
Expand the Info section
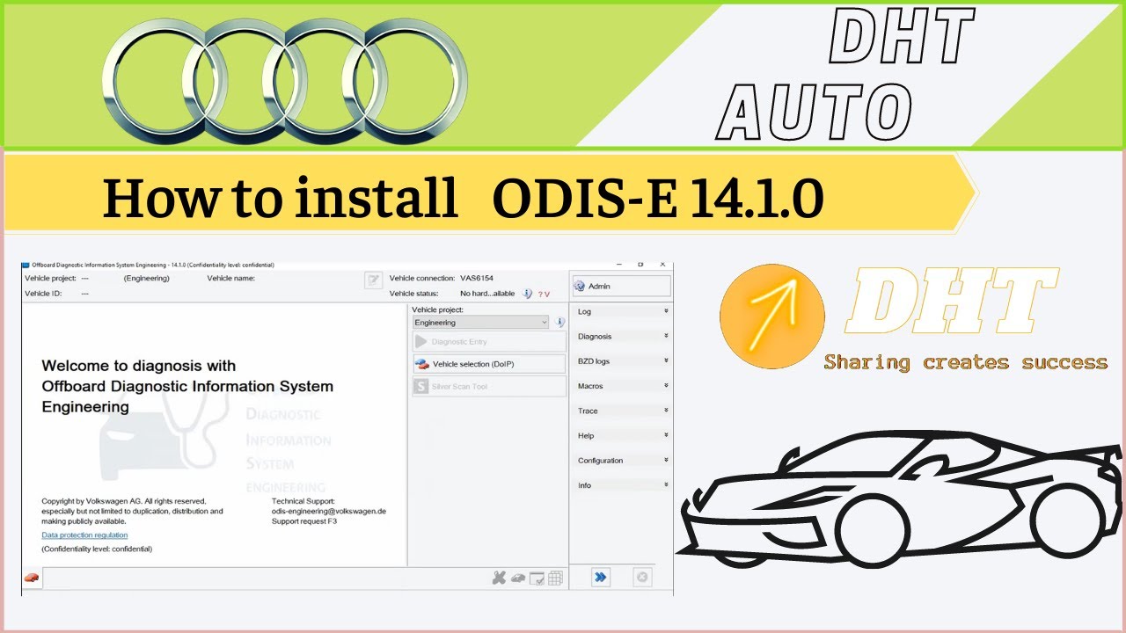click(x=622, y=485)
